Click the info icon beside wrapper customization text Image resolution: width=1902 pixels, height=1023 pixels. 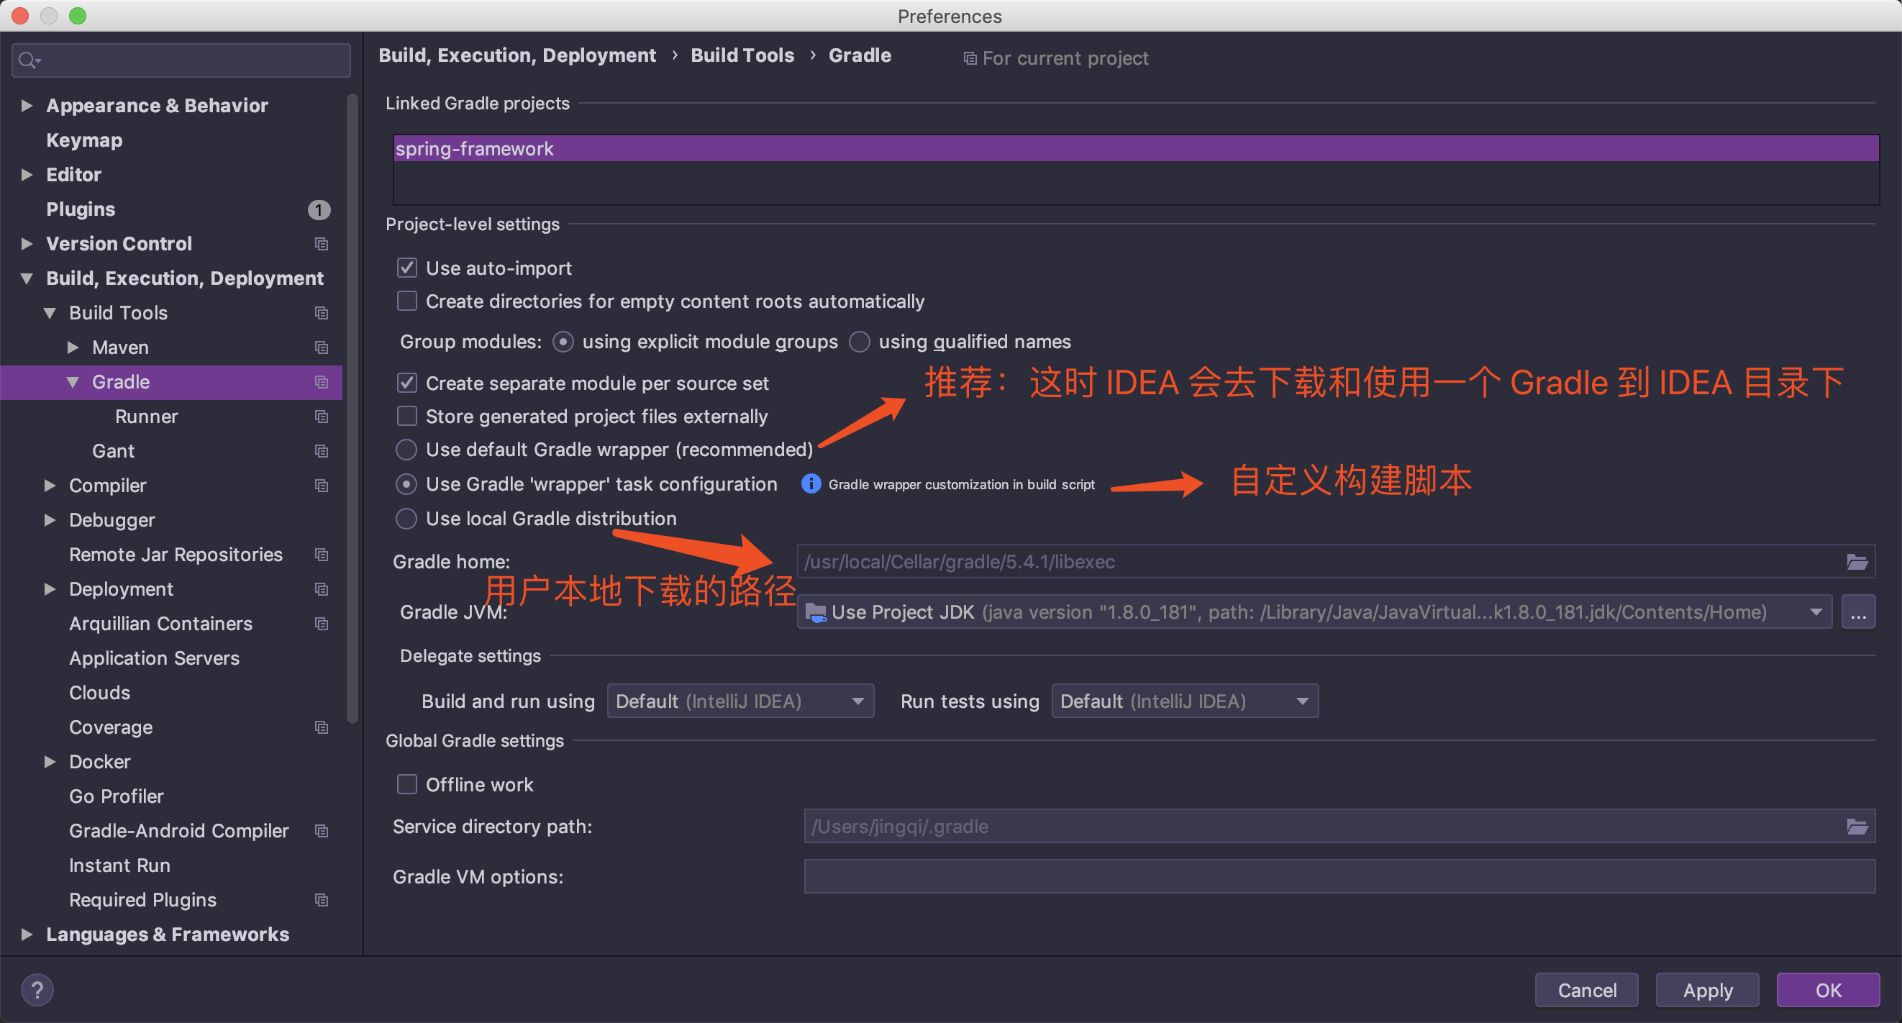click(811, 483)
